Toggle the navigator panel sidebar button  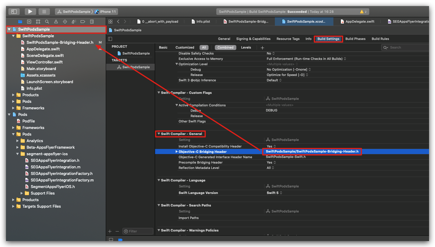click(x=14, y=12)
